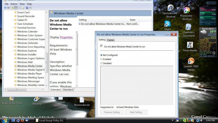
Task: Select the 'Do not allow Windows Media Center to...' list row
Action: coord(109,24)
